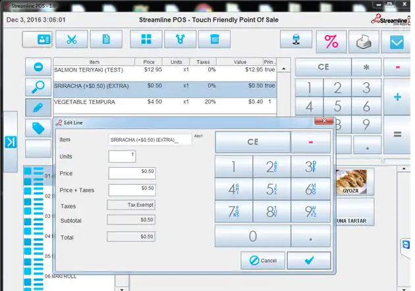Click the remote printer send icon
415x291 pixels.
click(x=296, y=39)
